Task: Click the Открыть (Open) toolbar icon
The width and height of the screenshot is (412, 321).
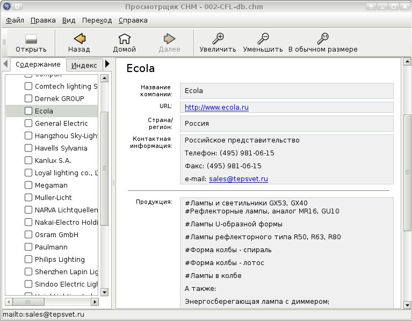Action: point(31,39)
